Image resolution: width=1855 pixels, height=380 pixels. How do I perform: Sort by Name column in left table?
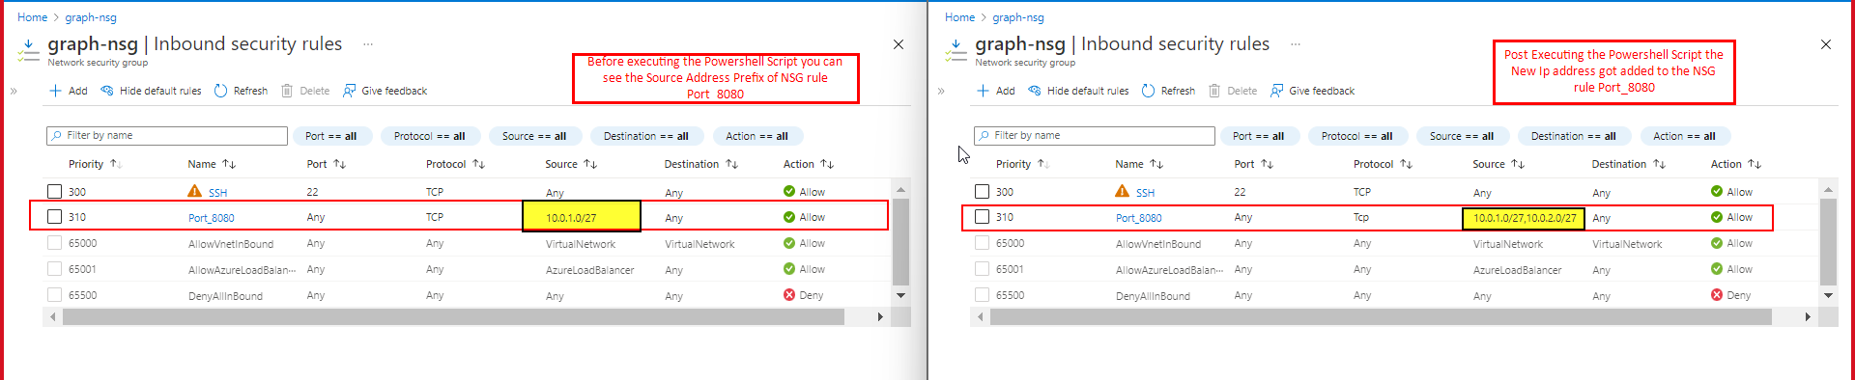click(x=212, y=164)
